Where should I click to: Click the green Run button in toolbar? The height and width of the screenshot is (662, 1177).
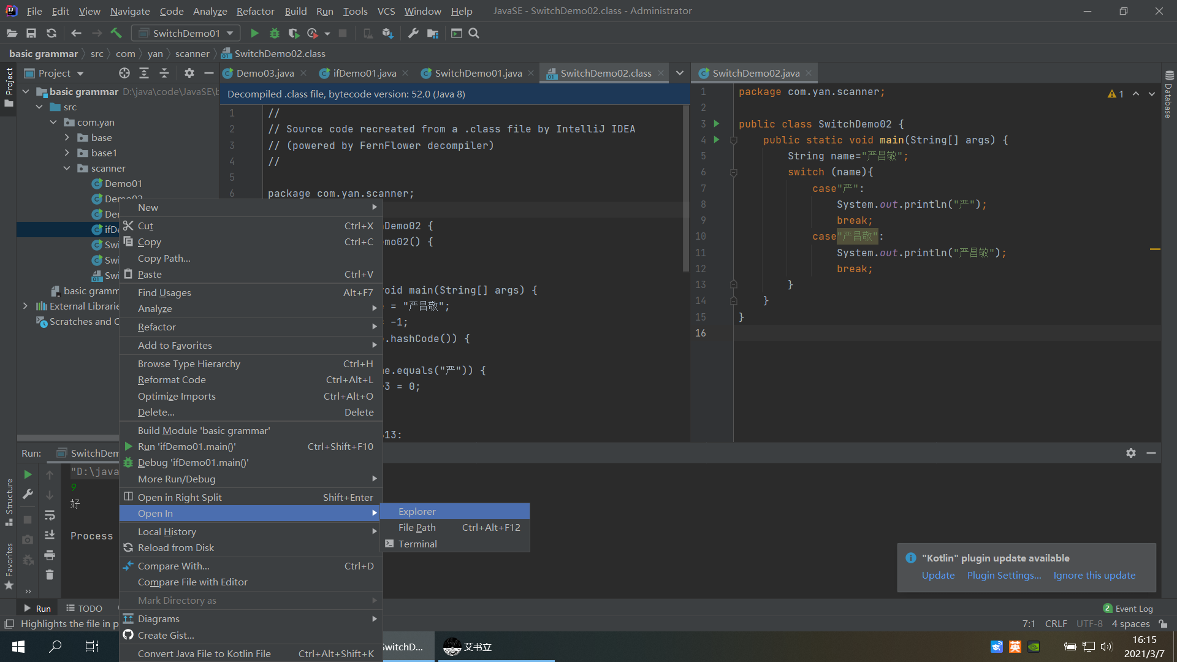(x=254, y=33)
